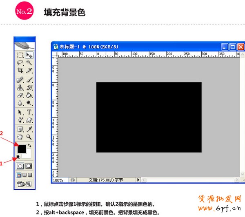Reset to default foreground and background colors
The image size is (245, 217).
coord(18,157)
